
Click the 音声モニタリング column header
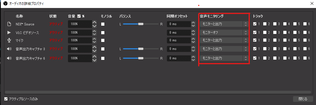(212, 16)
